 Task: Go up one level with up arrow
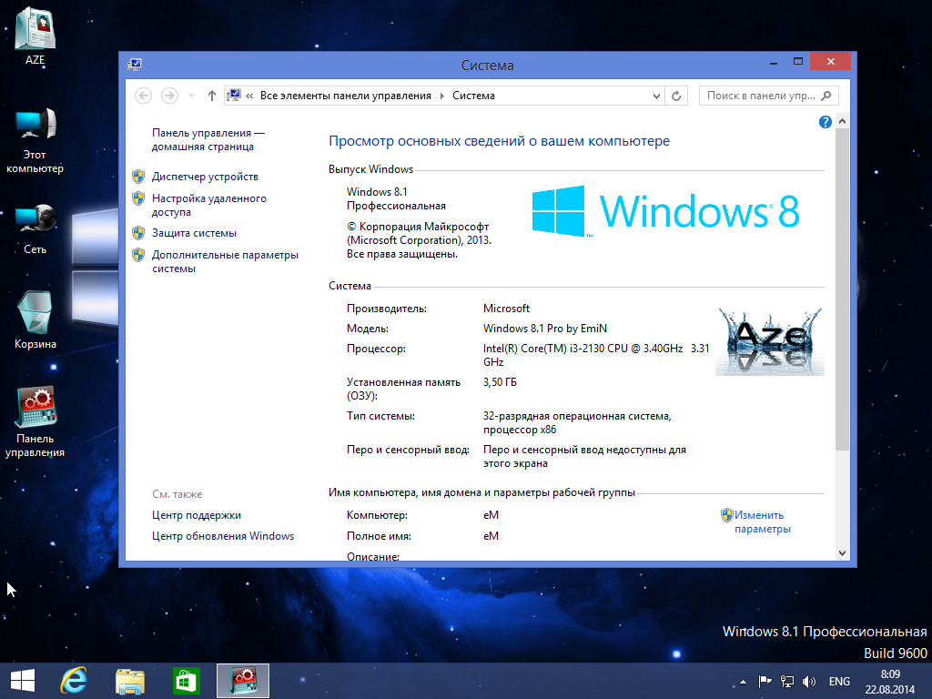(211, 96)
